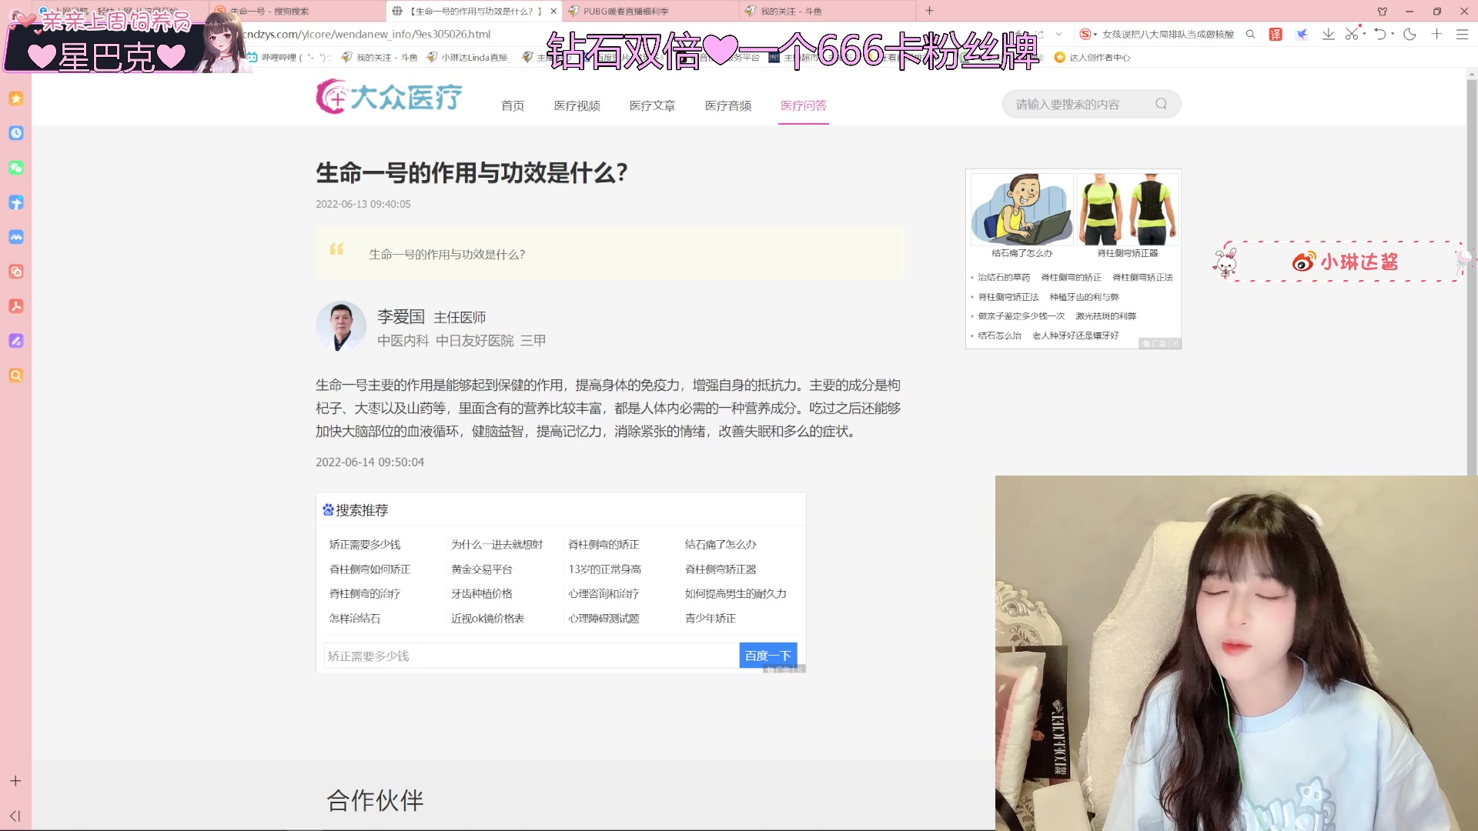1478x831 pixels.
Task: Expand the search engine selector arrow
Action: [x=1095, y=34]
